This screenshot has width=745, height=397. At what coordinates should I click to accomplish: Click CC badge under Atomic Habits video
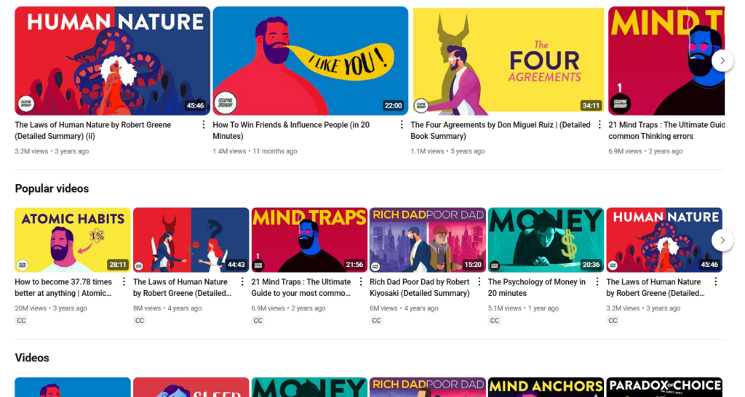pos(21,321)
